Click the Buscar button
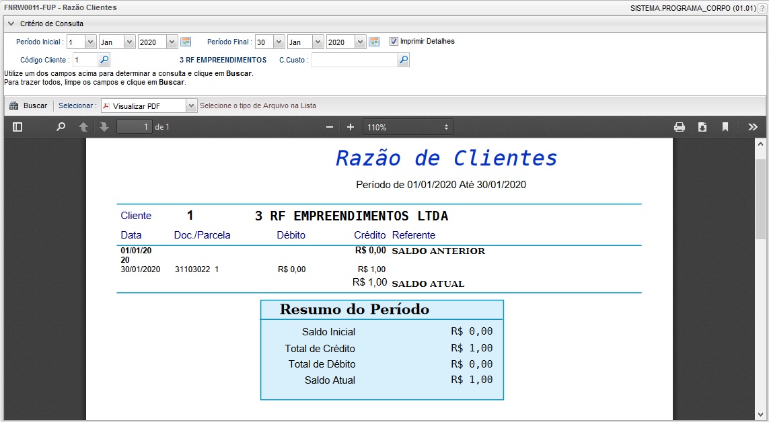 pos(28,105)
